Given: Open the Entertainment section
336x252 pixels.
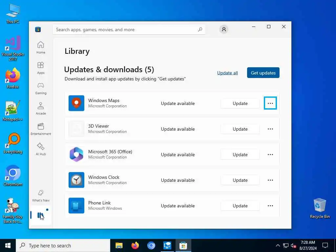Looking at the screenshot, I should (x=41, y=129).
